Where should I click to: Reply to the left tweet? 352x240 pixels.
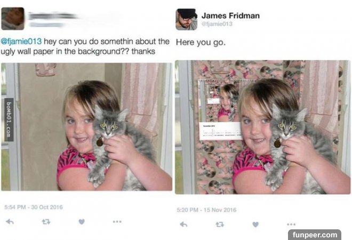point(10,222)
